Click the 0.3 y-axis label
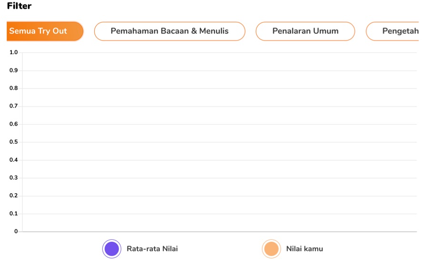Screen dimensions: 422x266 point(13,177)
